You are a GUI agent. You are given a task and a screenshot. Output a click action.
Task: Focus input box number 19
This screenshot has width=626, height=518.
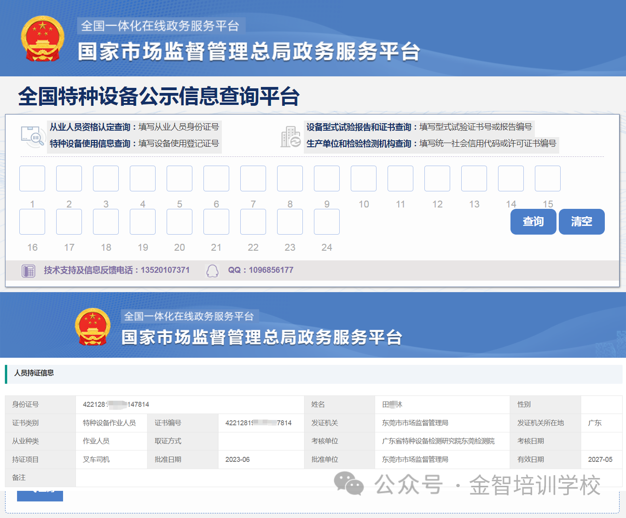(x=143, y=222)
